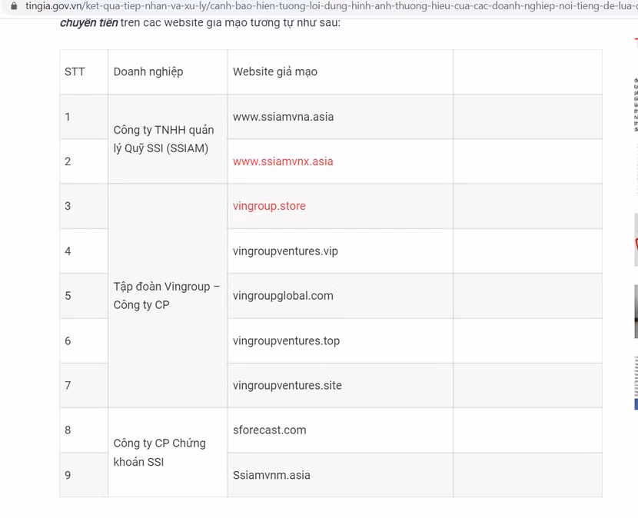
Task: Select the sforecast.com cell
Action: (341, 430)
